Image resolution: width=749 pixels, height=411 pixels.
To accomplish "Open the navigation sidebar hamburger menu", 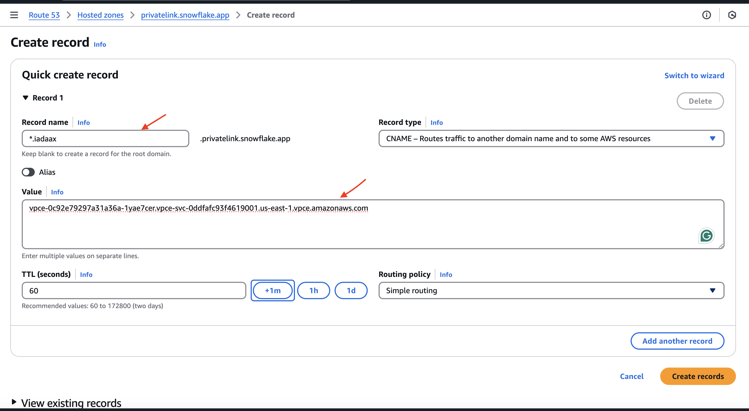I will tap(14, 15).
